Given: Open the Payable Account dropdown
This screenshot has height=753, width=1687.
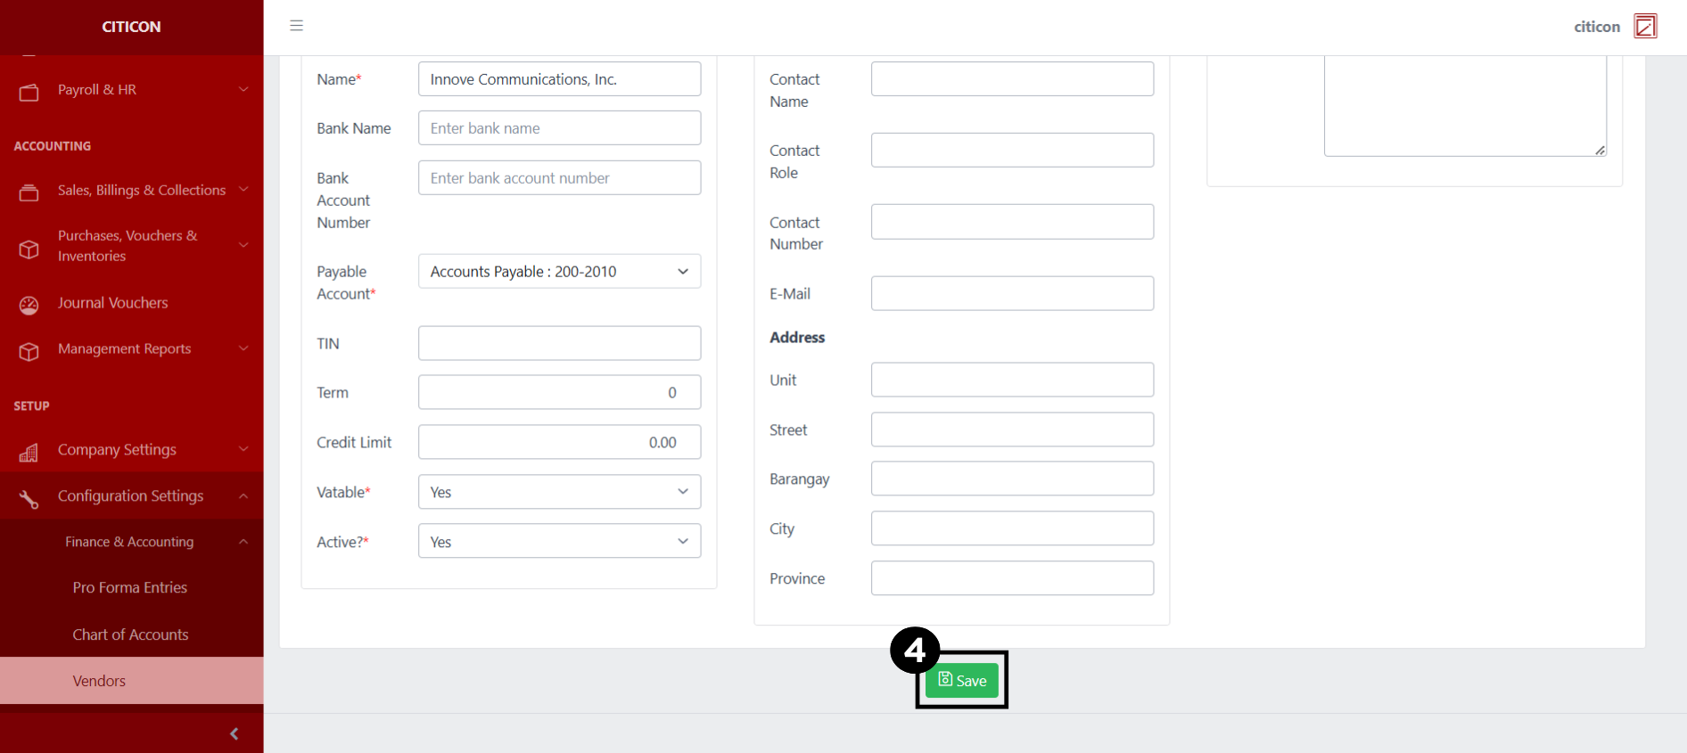Looking at the screenshot, I should coord(559,272).
